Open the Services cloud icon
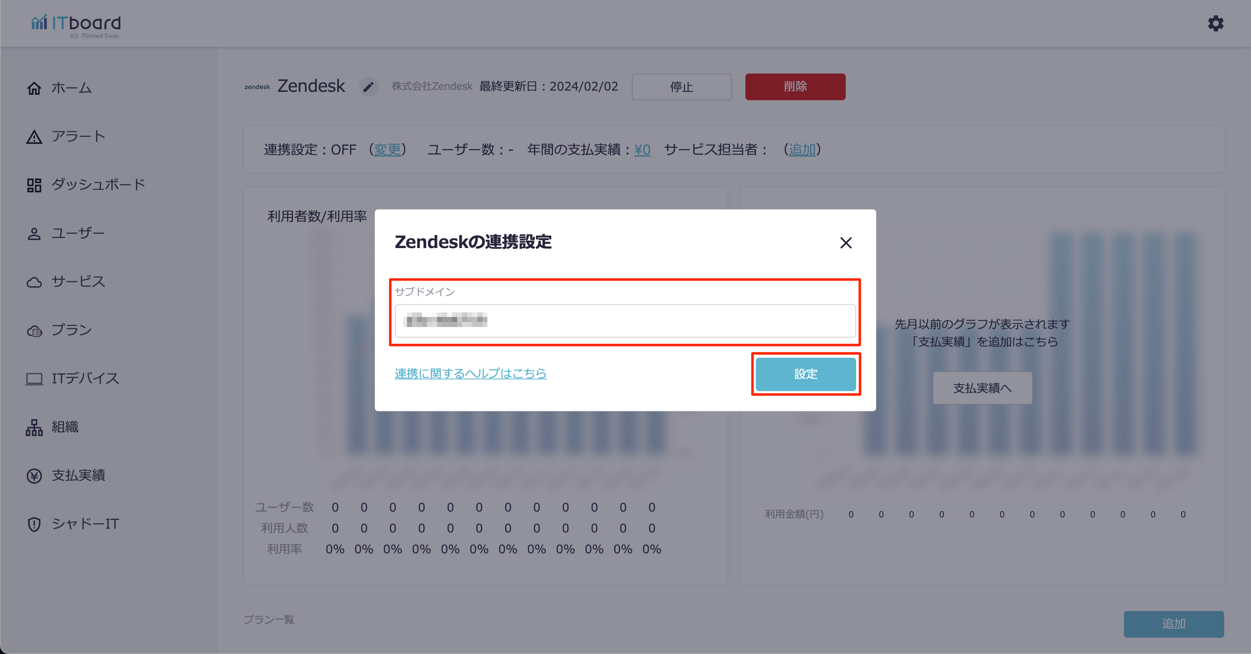1251x654 pixels. [34, 282]
